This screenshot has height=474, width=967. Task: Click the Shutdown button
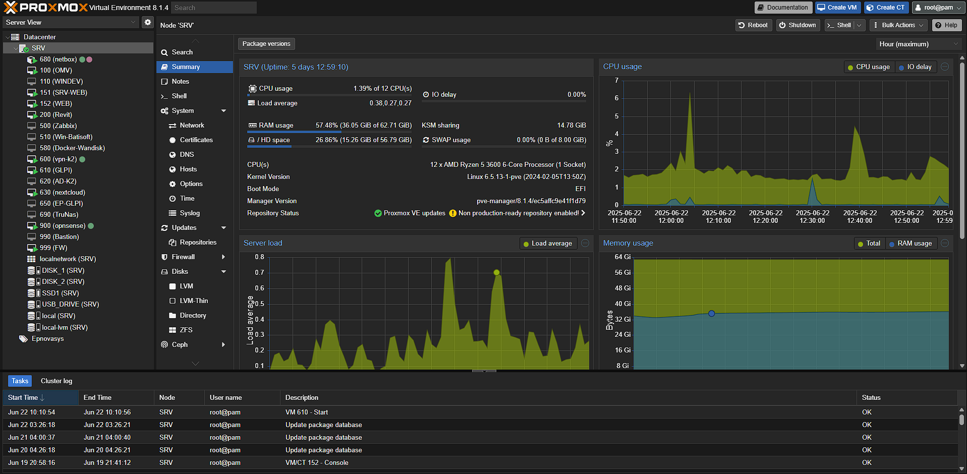[798, 25]
